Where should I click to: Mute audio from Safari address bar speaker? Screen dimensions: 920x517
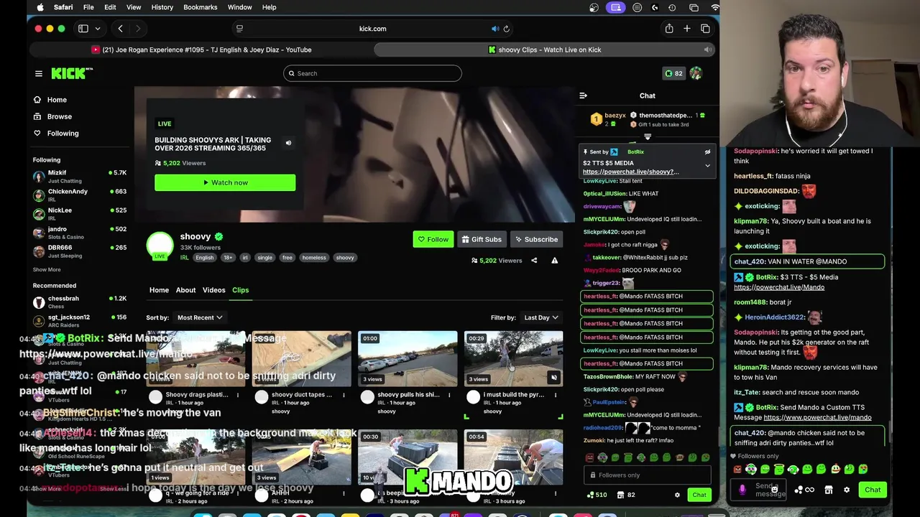[x=495, y=29]
